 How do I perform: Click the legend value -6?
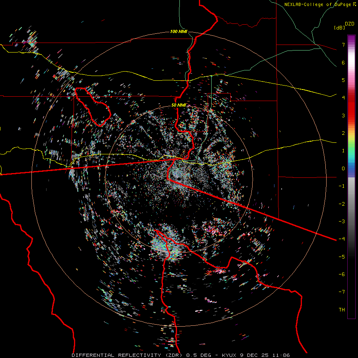342,274
